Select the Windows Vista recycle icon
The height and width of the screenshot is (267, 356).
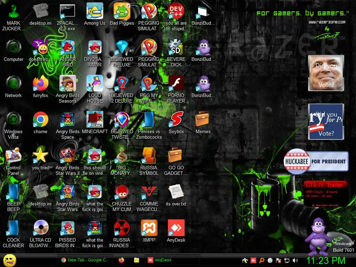(x=14, y=125)
